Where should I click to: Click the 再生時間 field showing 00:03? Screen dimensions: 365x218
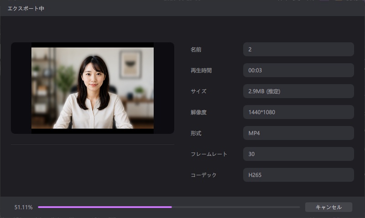(x=298, y=70)
